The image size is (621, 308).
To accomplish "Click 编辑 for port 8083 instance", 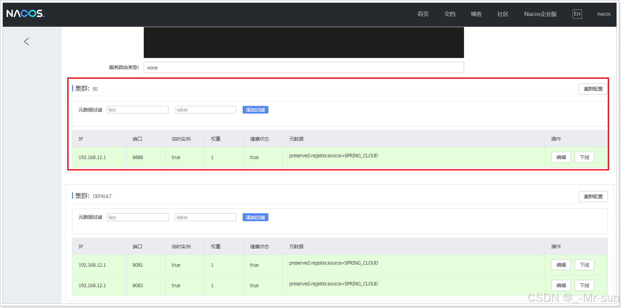I will point(561,285).
